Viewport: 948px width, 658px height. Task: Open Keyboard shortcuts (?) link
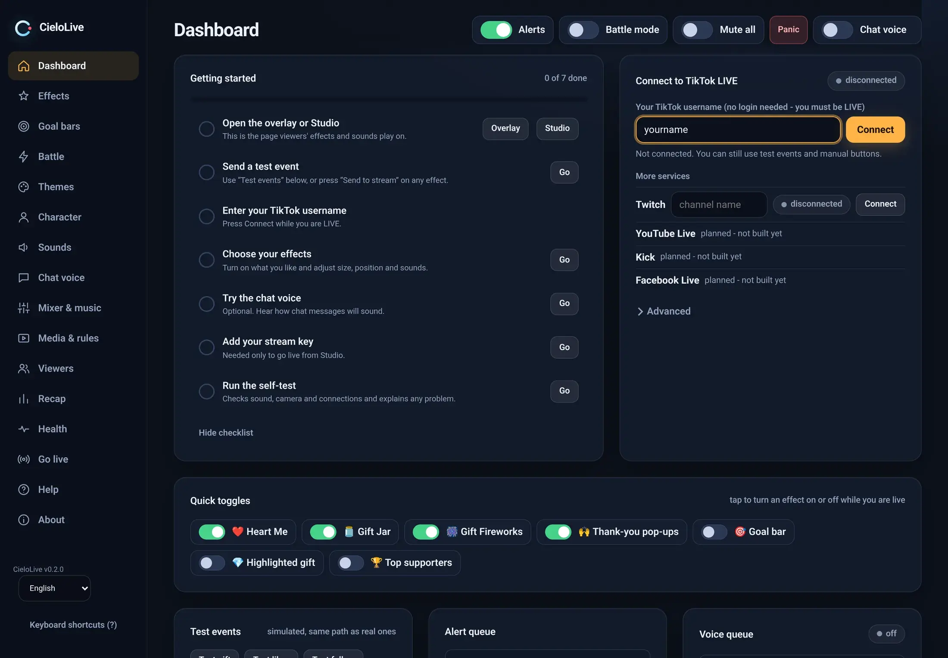tap(73, 625)
